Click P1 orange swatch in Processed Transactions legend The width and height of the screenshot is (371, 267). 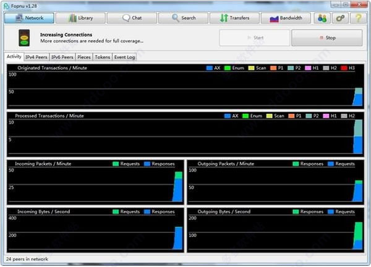[291, 116]
